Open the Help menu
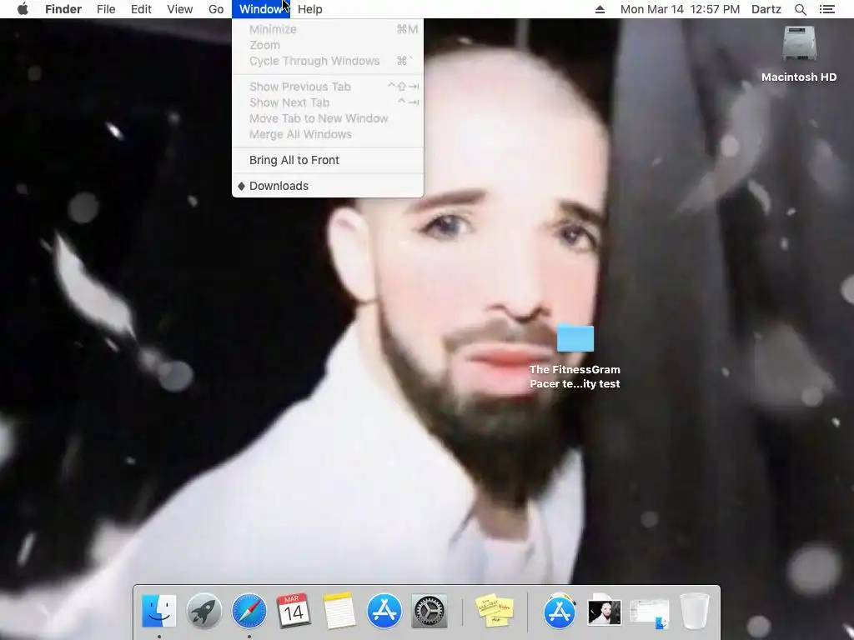This screenshot has width=854, height=640. (310, 9)
